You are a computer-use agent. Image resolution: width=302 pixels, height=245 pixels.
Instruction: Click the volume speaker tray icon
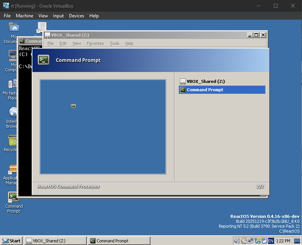pyautogui.click(x=237, y=241)
